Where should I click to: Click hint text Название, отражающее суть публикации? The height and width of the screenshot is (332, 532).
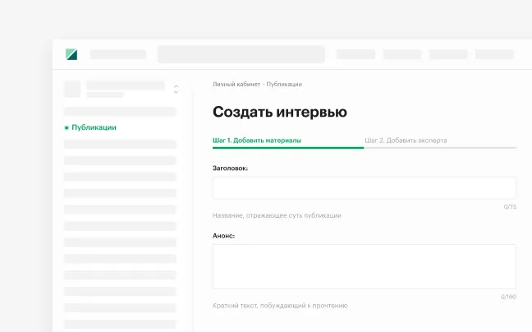click(x=277, y=215)
